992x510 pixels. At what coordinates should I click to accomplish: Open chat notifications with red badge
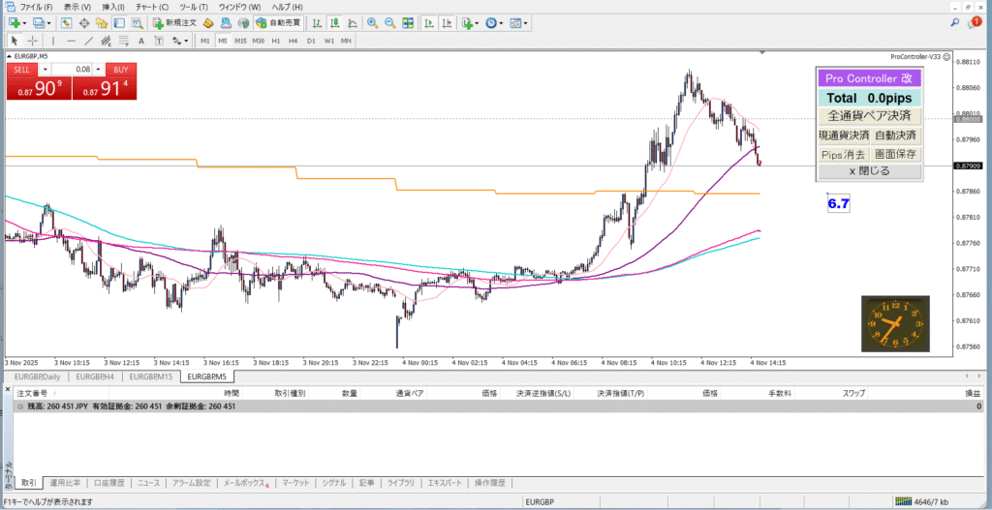coord(974,21)
